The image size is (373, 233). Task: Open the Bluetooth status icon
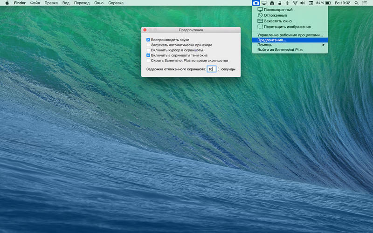tap(287, 3)
